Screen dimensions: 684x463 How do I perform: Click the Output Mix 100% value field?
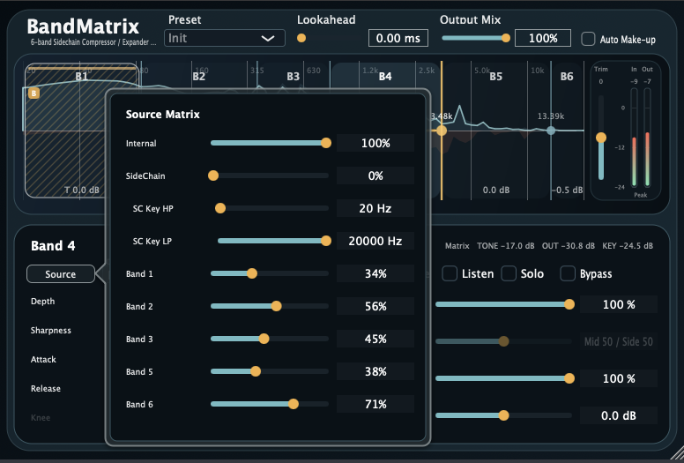tap(543, 38)
